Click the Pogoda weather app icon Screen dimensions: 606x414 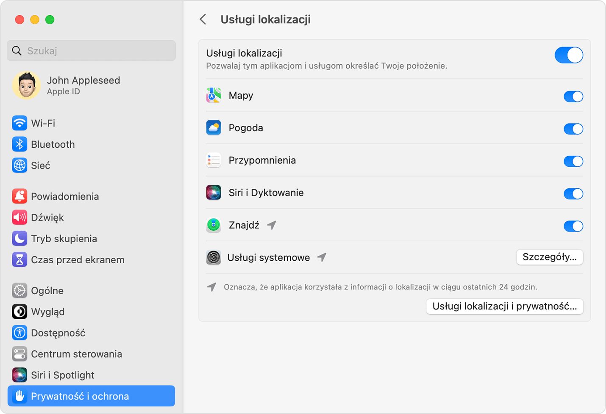[214, 128]
